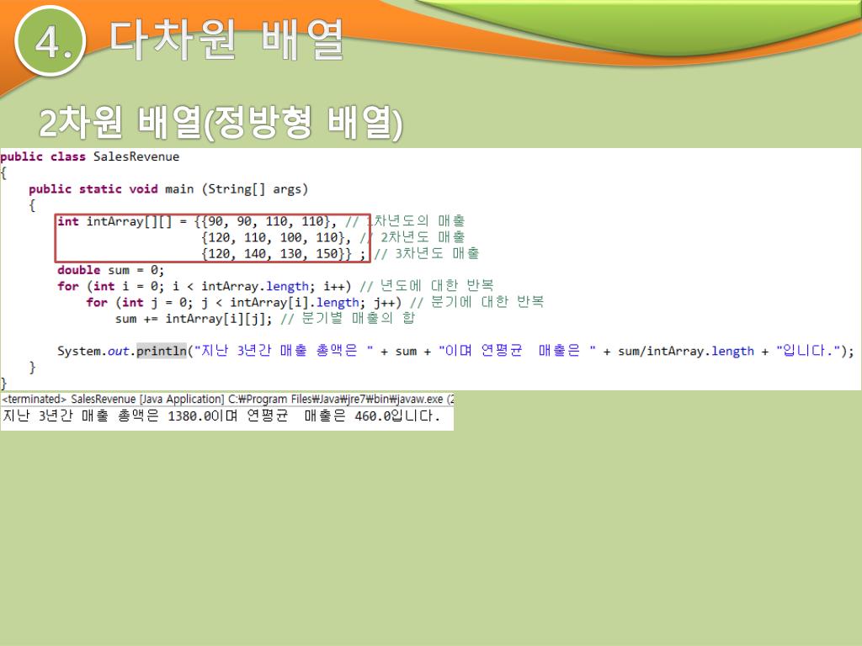Click the inner for loop with variable j
The image size is (862, 646).
(244, 302)
